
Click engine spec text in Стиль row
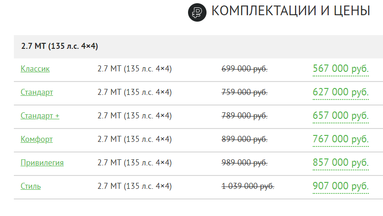click(134, 186)
